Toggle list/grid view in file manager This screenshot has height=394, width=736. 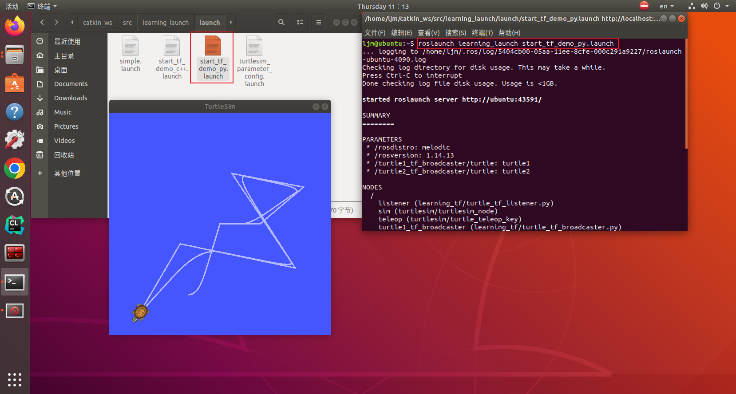(300, 22)
